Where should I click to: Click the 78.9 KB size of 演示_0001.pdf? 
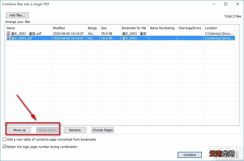107,38
